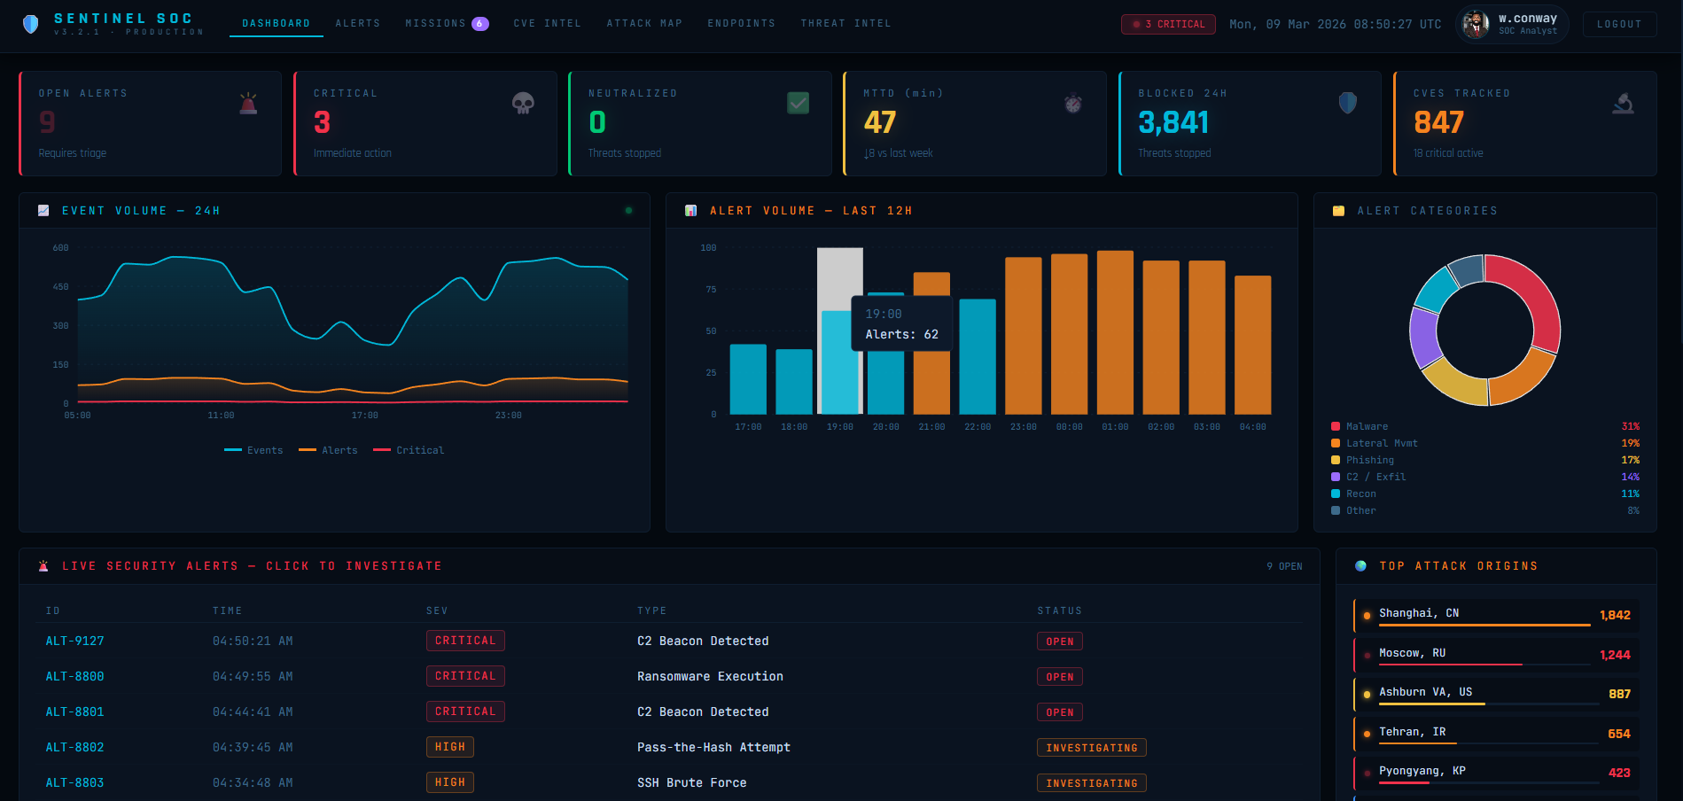Click the green checkmark icon in Neutralized card
The height and width of the screenshot is (801, 1683).
798,103
